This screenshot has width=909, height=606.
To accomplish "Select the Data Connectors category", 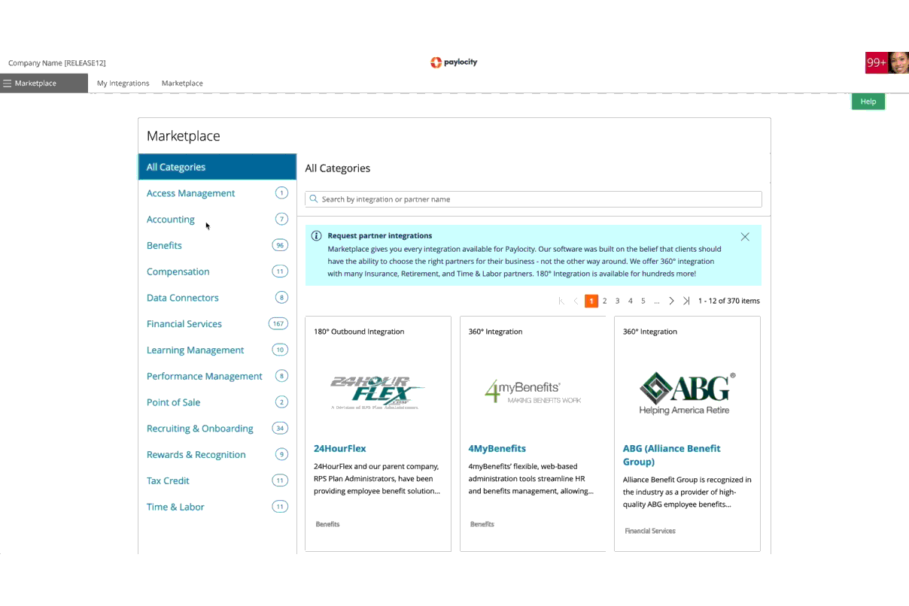I will click(217, 298).
